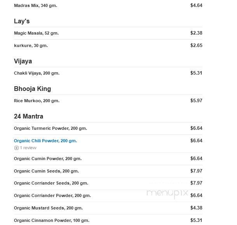Screen dimensions: 237x225
Task: Select the Madras Mix, 340 gm. item
Action: (35, 5)
